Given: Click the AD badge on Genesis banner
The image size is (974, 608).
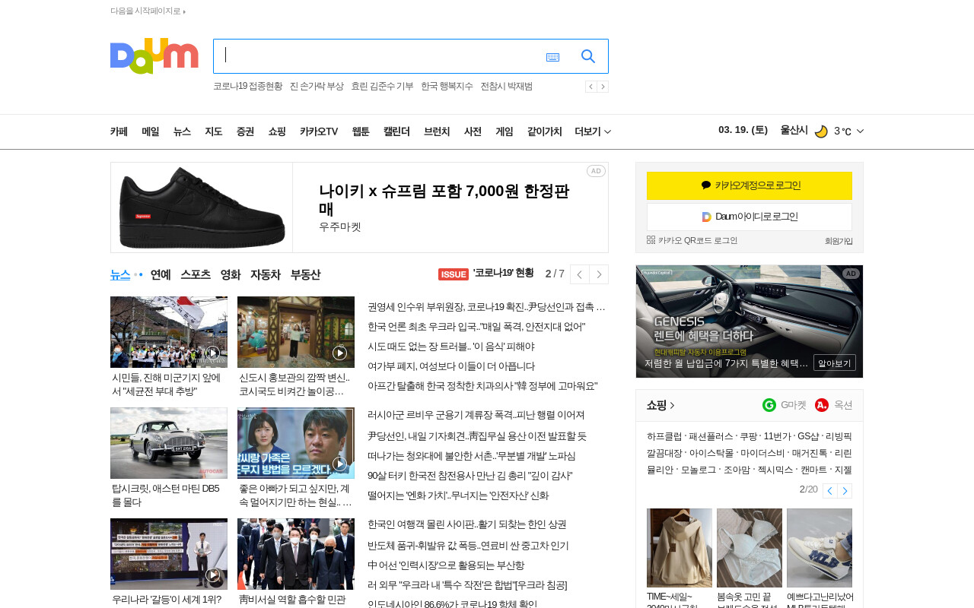Looking at the screenshot, I should tap(851, 274).
